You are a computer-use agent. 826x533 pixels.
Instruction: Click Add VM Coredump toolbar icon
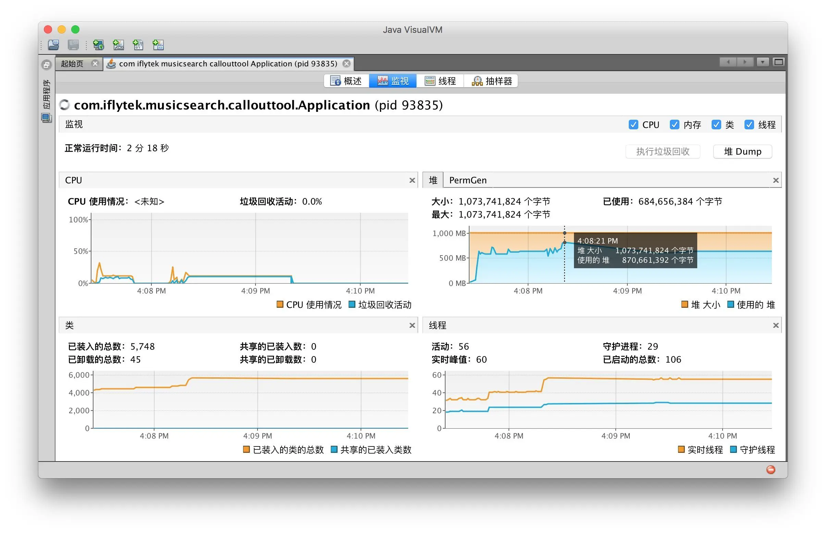point(138,45)
